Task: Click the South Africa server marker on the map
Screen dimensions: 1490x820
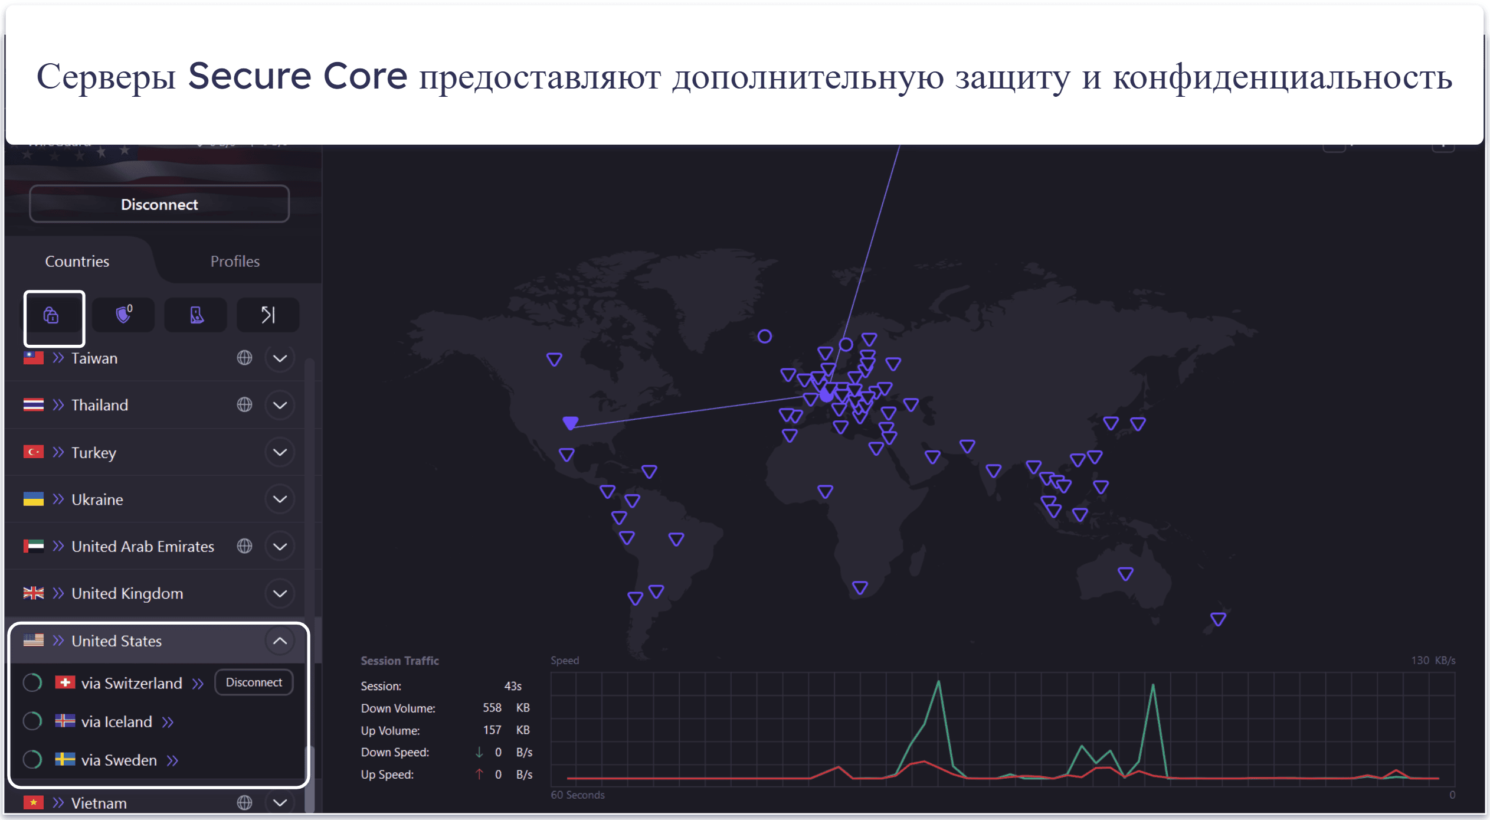Action: pos(860,587)
